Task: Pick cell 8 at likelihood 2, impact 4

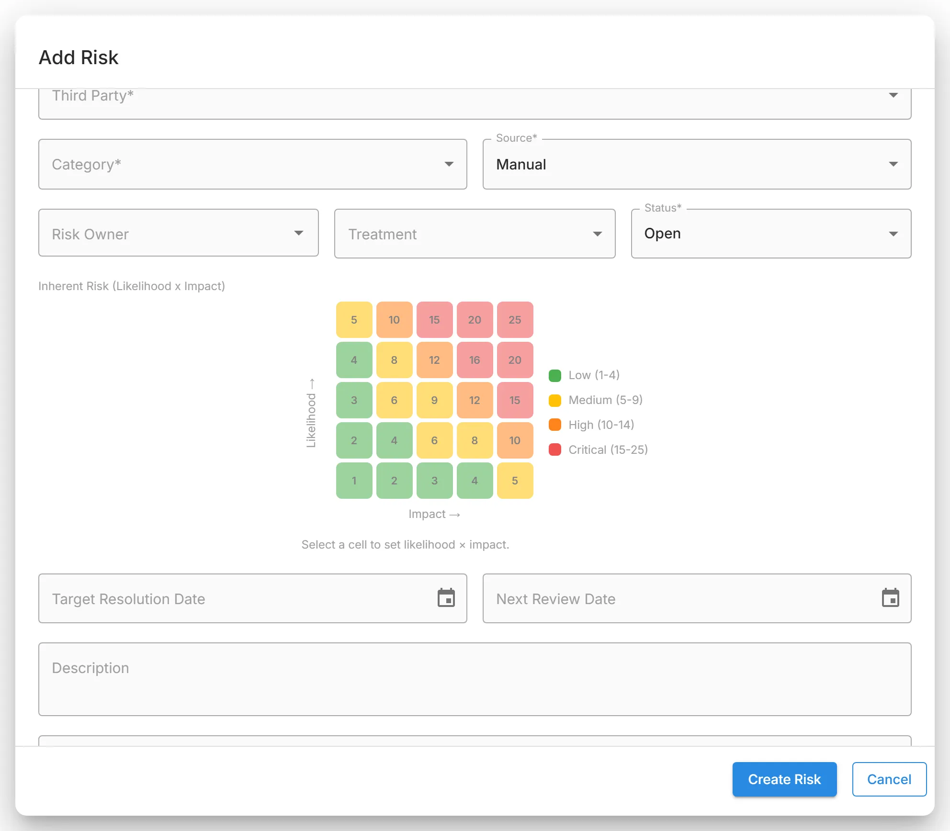Action: pyautogui.click(x=475, y=440)
